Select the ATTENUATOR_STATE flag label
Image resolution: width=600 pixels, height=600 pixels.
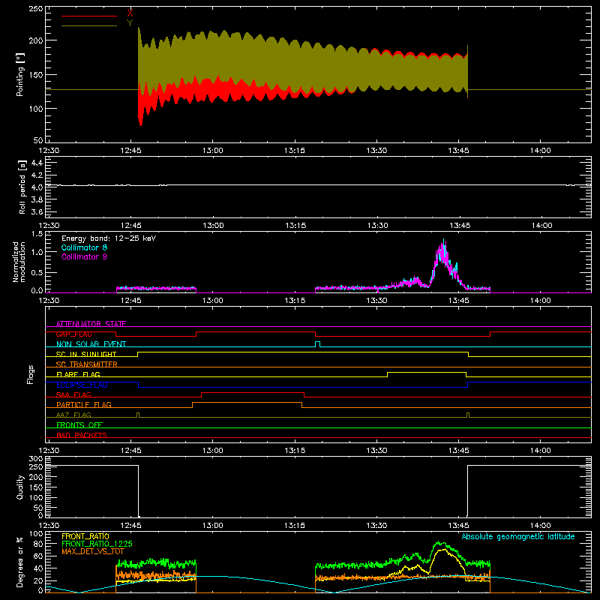91,324
